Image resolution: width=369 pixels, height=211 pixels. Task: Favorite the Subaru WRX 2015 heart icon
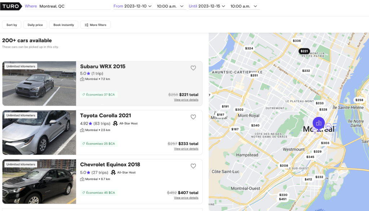[193, 68]
